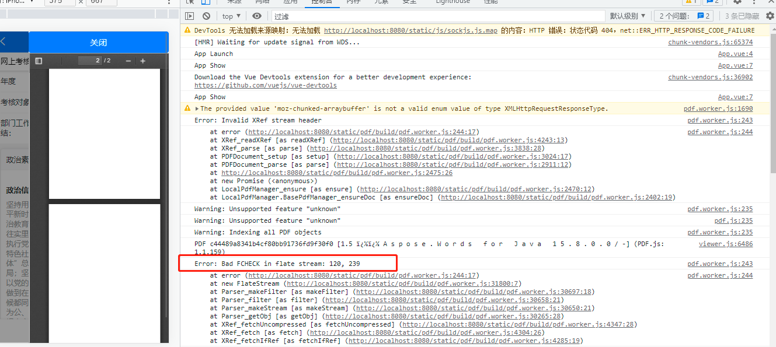Open Parser_getObj pdf.worker.js:30265:28 link
The image size is (776, 347).
(x=442, y=316)
